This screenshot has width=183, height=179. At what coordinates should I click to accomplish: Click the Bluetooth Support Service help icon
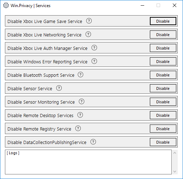coord(80,75)
